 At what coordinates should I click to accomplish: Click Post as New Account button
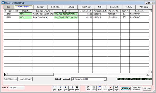click(136, 88)
